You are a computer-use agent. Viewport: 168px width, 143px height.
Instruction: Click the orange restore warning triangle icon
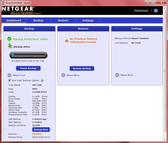(67, 41)
